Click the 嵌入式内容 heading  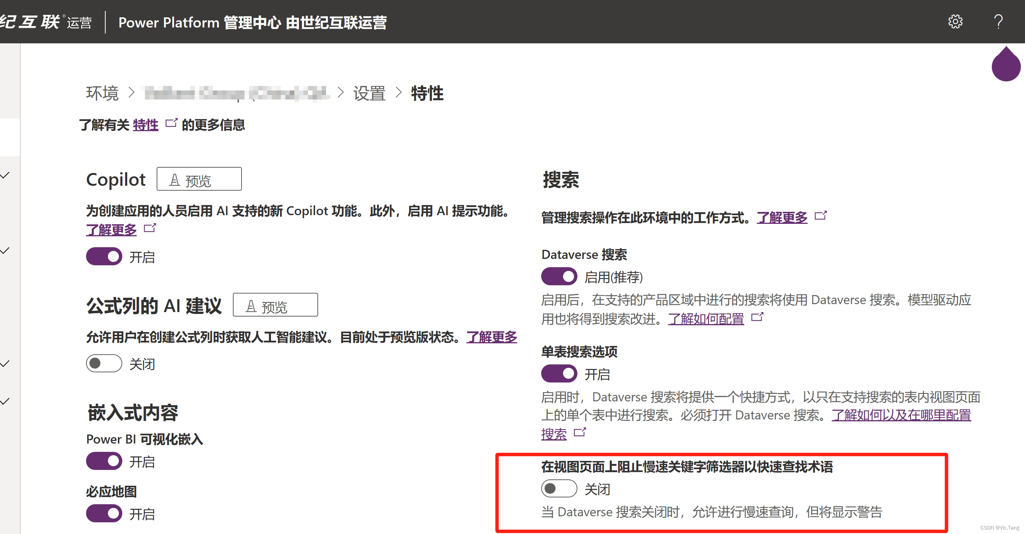pyautogui.click(x=132, y=412)
